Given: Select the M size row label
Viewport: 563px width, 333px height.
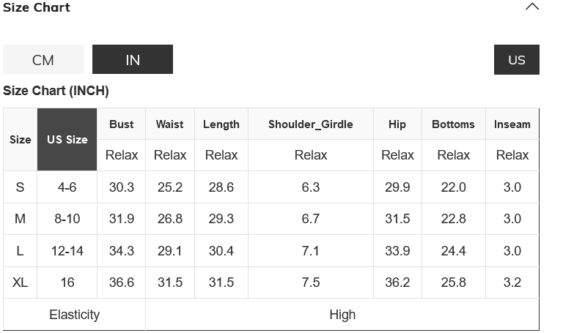Looking at the screenshot, I should click(20, 219).
